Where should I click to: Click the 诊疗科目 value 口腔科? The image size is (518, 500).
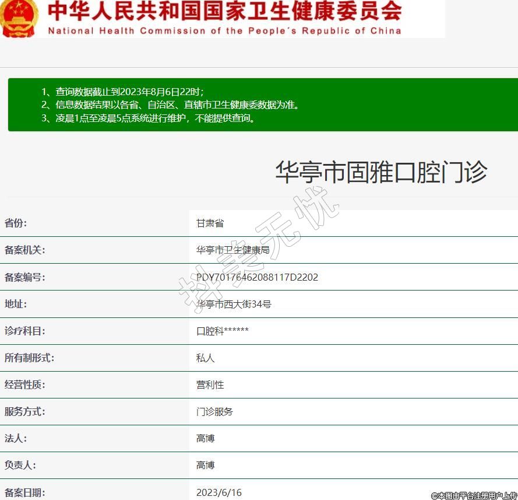[223, 331]
